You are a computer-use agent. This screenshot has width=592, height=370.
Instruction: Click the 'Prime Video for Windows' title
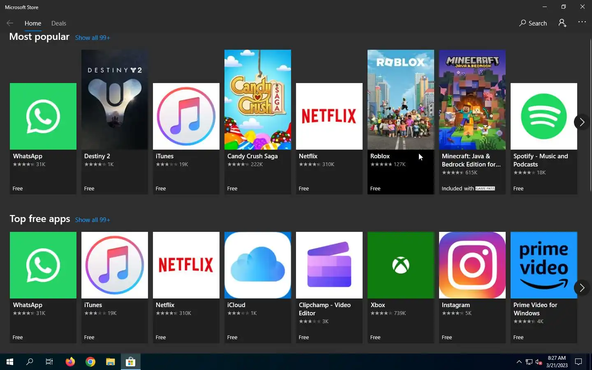535,309
